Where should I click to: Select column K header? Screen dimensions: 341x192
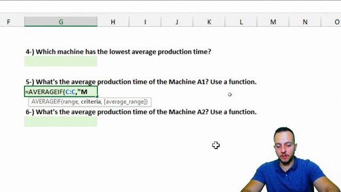coord(209,22)
